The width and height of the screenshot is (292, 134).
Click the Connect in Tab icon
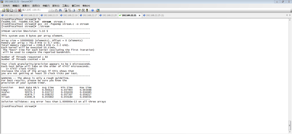[x=12, y=10]
